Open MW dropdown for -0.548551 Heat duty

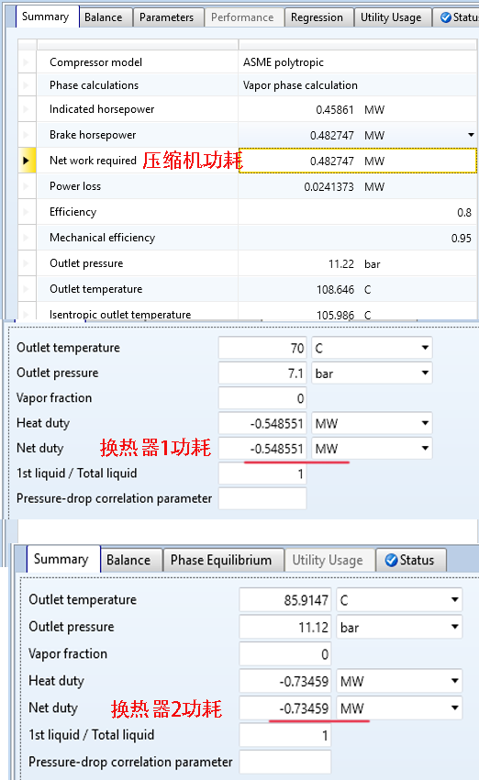coord(425,423)
